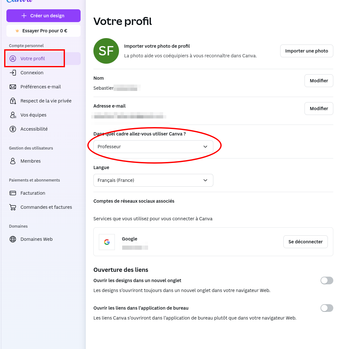The image size is (348, 349).
Task: Click the lock icon for Respect de la vie privée
Action: 13,101
